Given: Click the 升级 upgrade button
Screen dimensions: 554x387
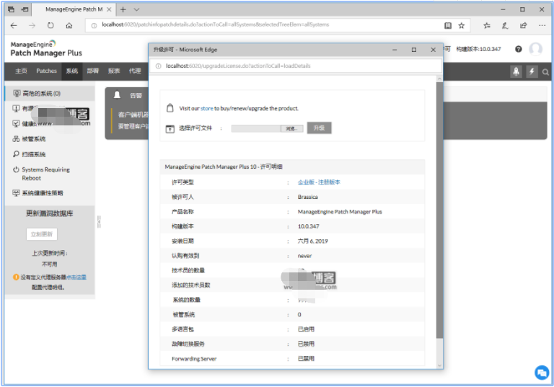Looking at the screenshot, I should (x=319, y=128).
